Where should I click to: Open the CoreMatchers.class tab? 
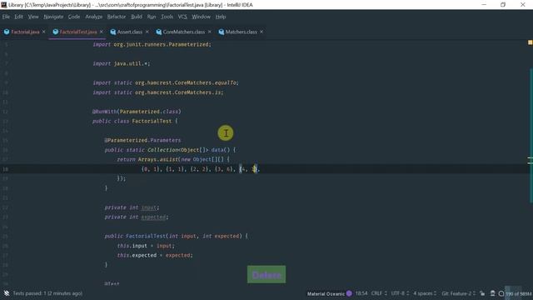pos(183,32)
